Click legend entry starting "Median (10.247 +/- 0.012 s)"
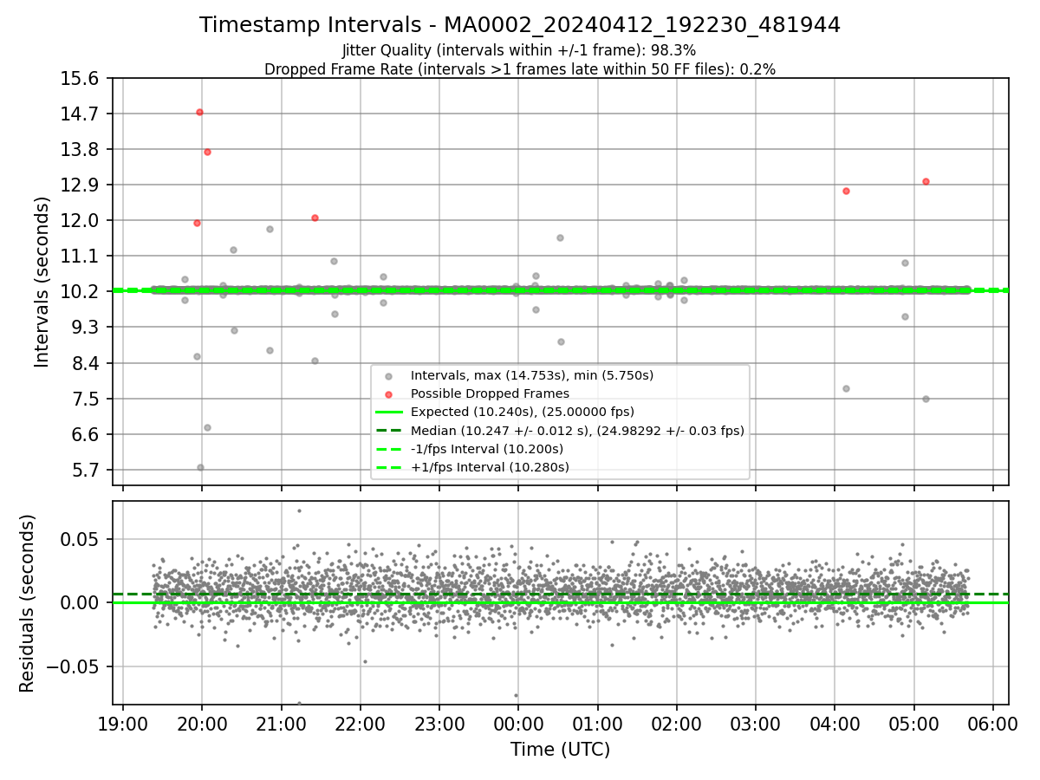The width and height of the screenshot is (1040, 780). 577,431
